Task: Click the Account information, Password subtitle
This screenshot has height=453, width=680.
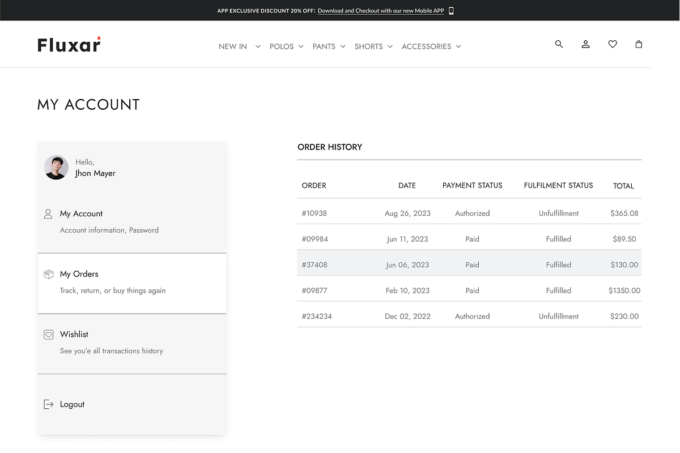Action: 109,230
